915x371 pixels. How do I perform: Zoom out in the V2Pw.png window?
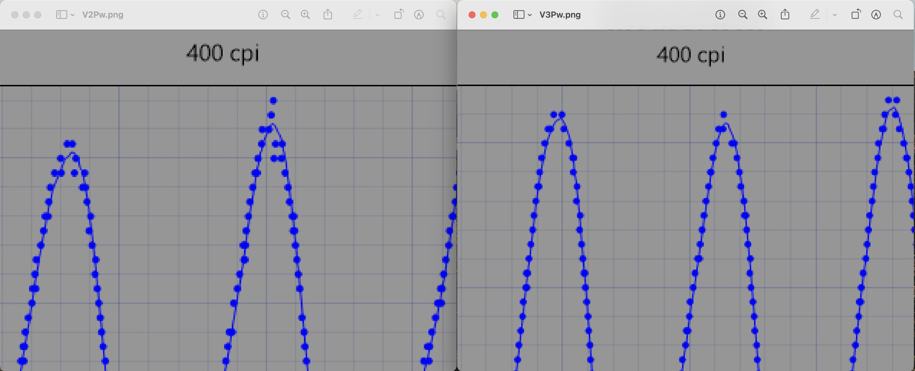285,15
